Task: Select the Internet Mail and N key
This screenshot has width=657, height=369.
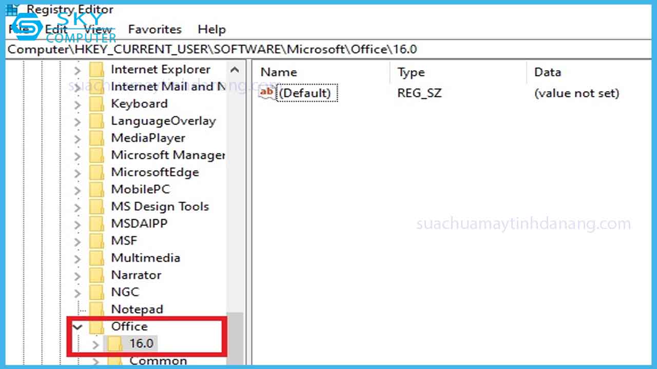Action: 168,87
